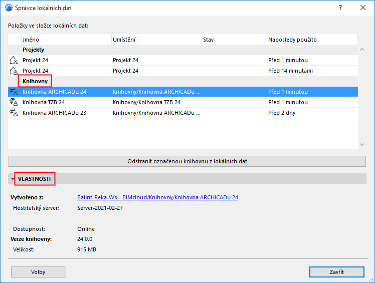Click the Online availability value
Image resolution: width=375 pixels, height=283 pixels.
[86, 229]
